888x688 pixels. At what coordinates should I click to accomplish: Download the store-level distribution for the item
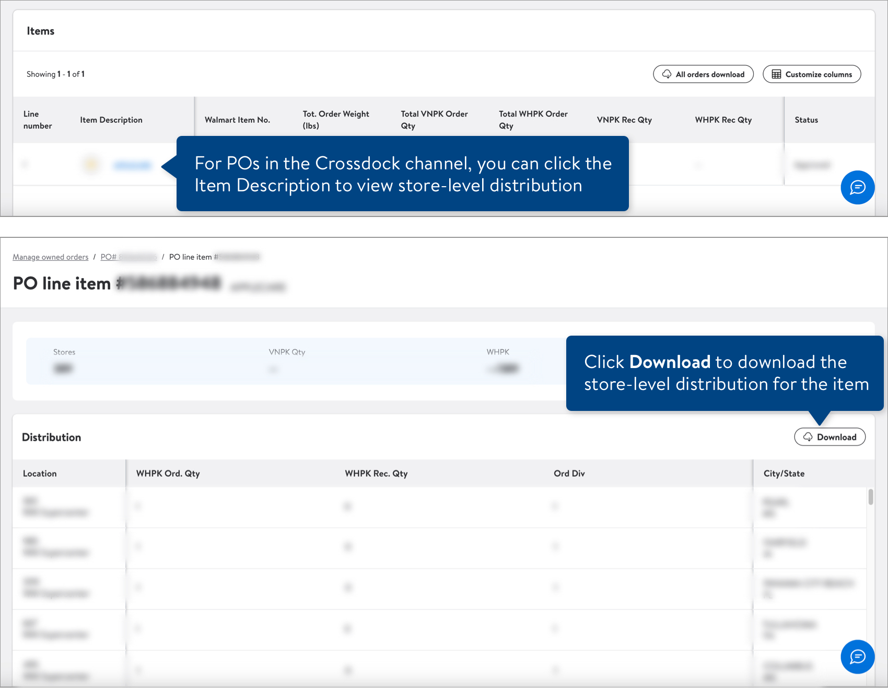(x=829, y=437)
